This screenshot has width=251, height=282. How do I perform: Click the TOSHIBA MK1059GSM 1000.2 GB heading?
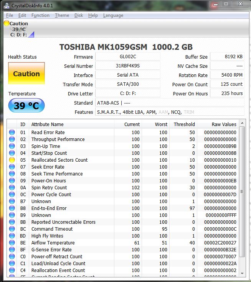[x=126, y=47]
